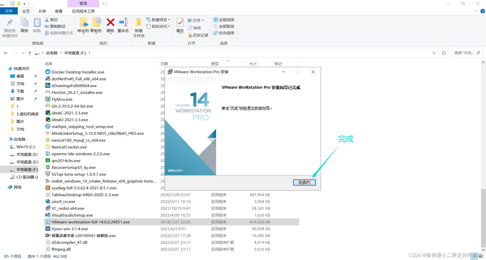The width and height of the screenshot is (486, 260).
Task: Select CD 驱动器 in sidebar
Action: pyautogui.click(x=24, y=177)
